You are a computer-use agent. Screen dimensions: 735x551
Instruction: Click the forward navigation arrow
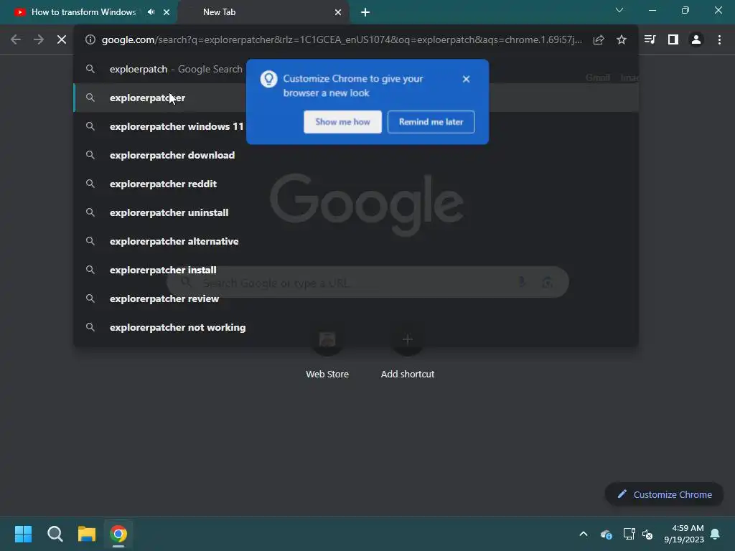coord(39,40)
